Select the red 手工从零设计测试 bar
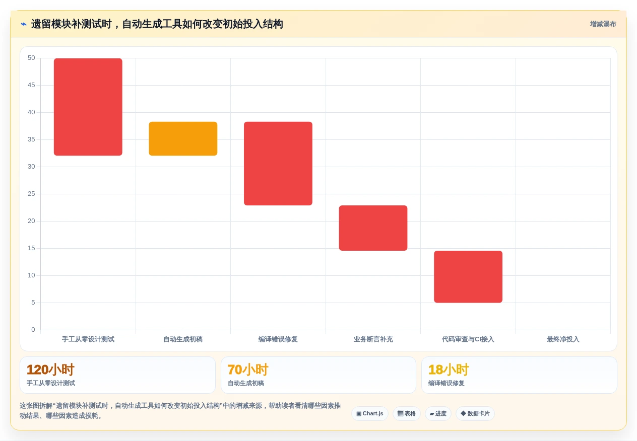 click(x=88, y=107)
